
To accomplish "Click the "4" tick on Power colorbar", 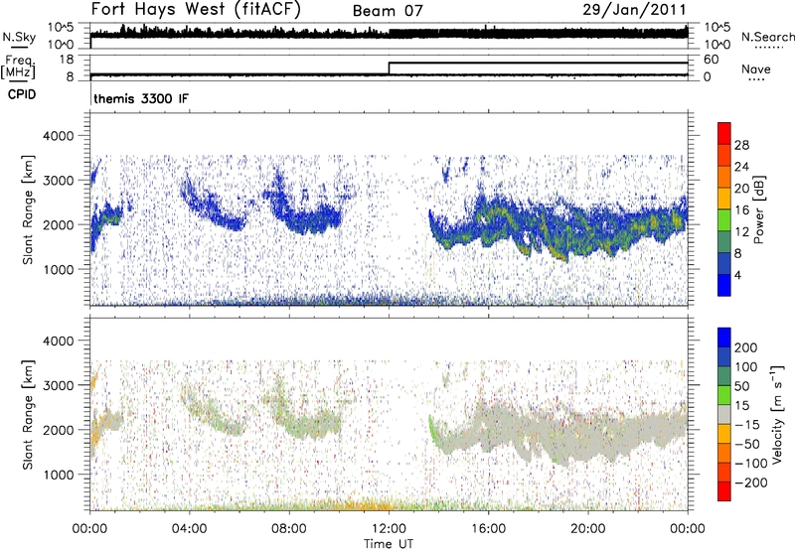I will [x=737, y=275].
